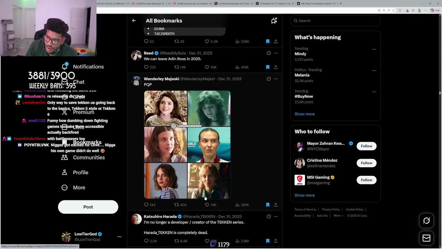Grab the page's vertical scrollbar
This screenshot has height=249, width=442.
pos(440,93)
